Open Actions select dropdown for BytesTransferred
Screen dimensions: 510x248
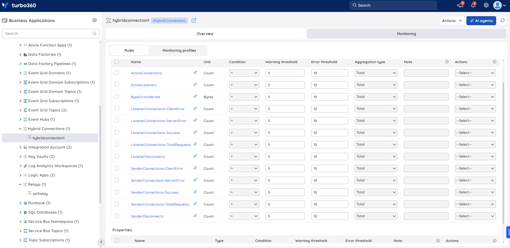[475, 97]
